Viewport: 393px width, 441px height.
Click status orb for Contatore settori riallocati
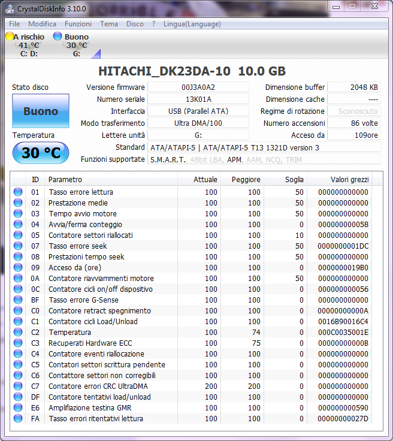tap(18, 235)
